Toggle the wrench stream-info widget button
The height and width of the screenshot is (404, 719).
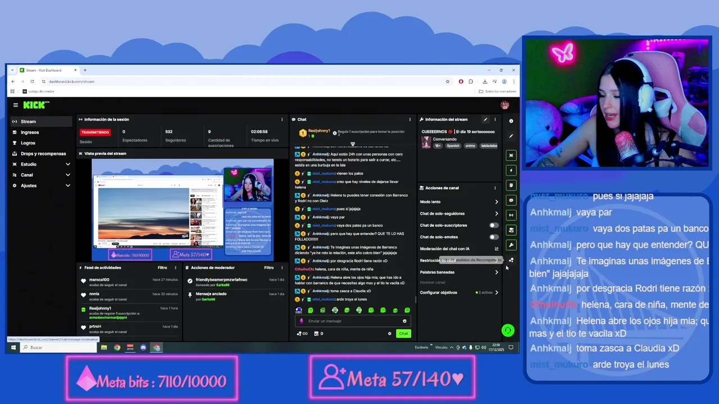click(511, 245)
